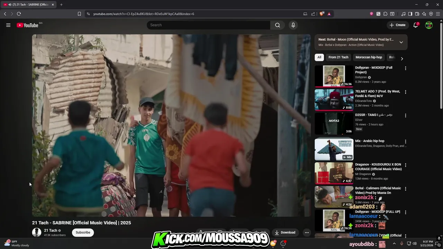
Task: Click the video player to pause
Action: pos(171,126)
